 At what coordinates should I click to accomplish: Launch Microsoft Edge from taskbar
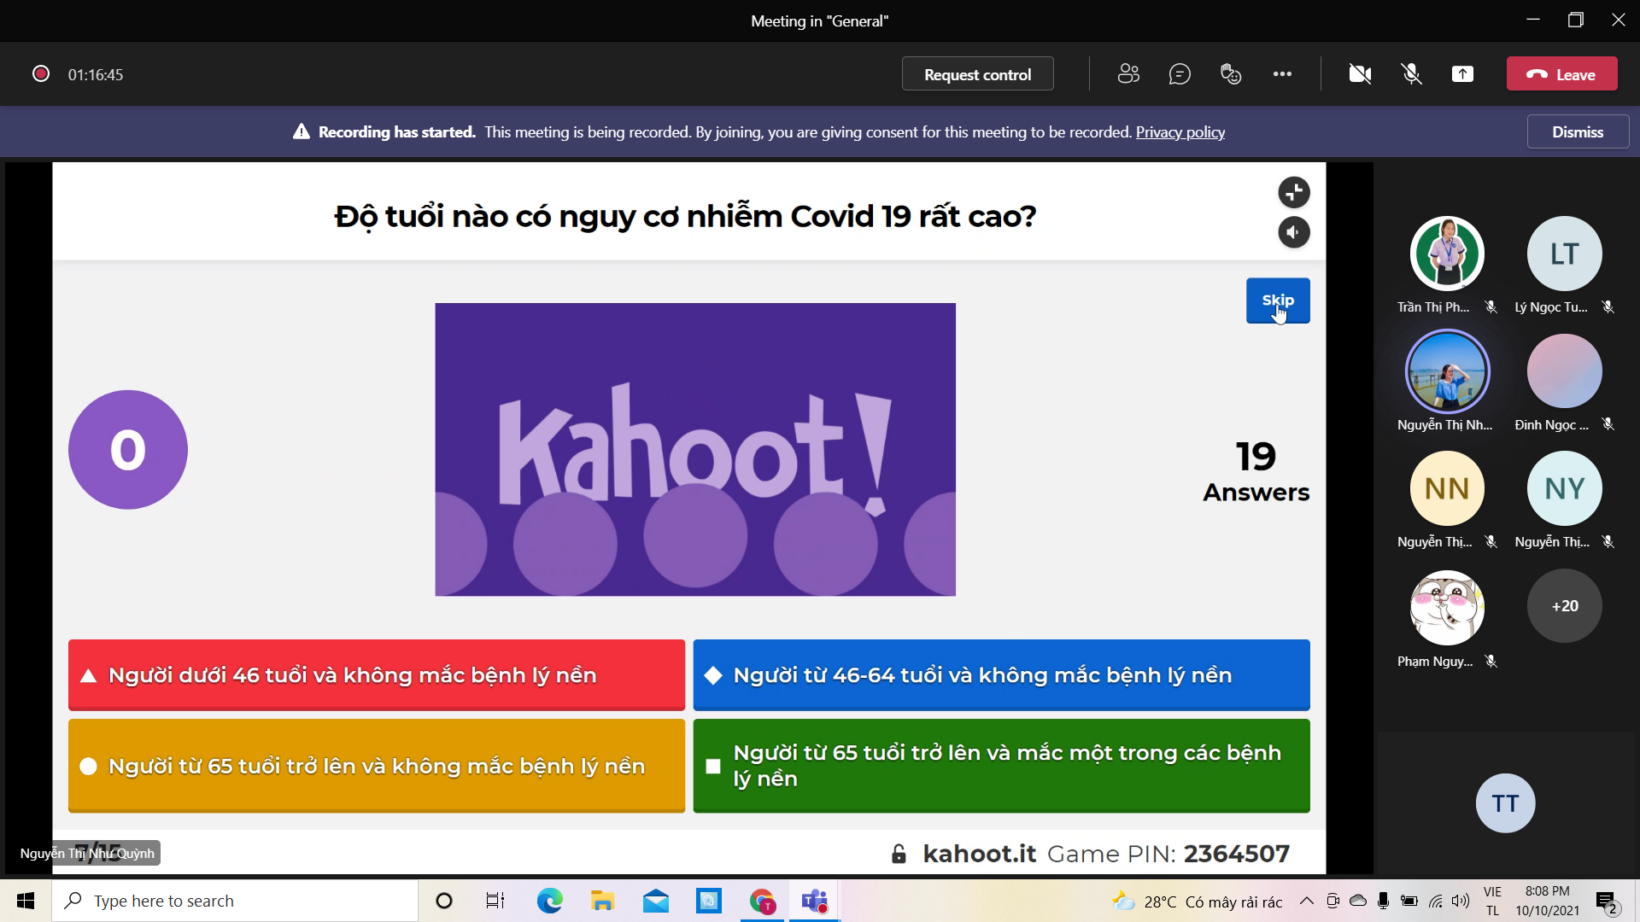click(549, 901)
